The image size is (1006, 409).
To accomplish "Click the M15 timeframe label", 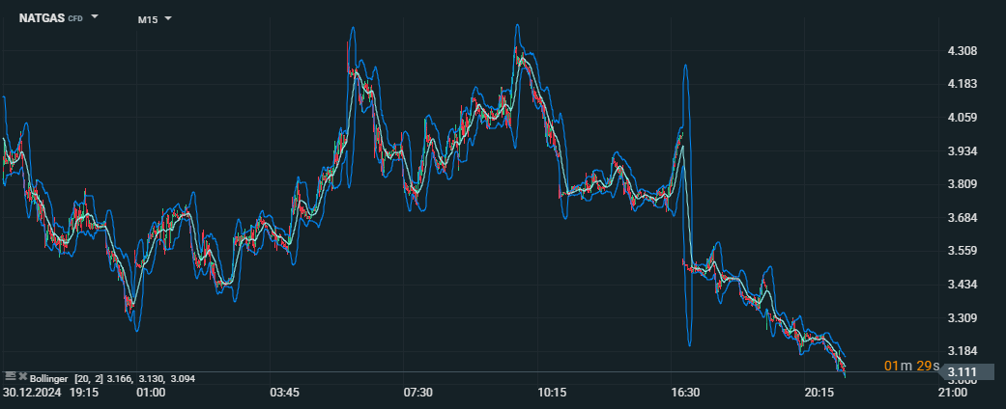I will pos(148,19).
